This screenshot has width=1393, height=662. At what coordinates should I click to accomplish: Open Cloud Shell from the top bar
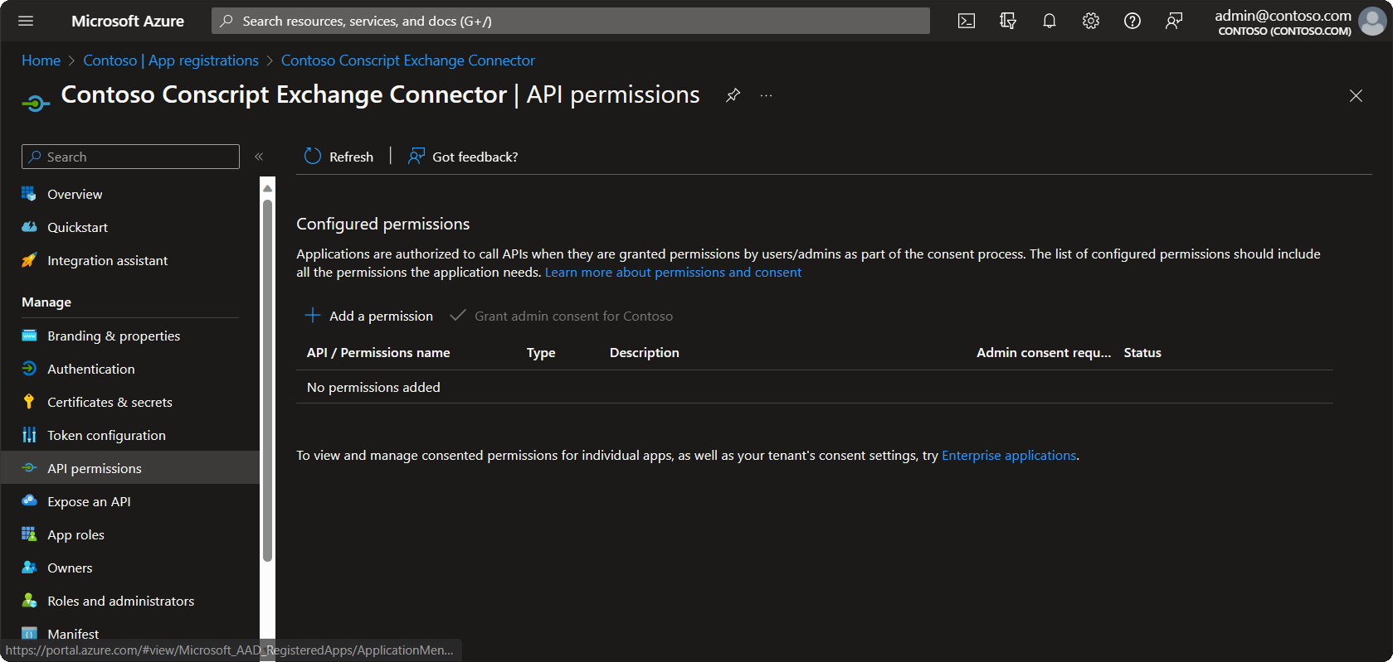[x=967, y=21]
